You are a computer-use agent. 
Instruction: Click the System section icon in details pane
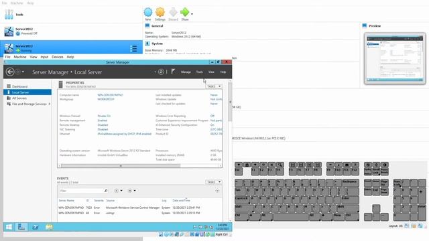pos(147,44)
